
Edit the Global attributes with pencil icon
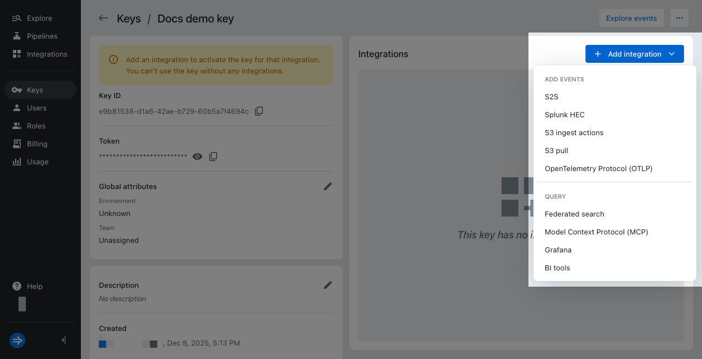(x=328, y=186)
